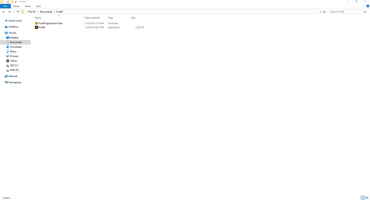Click the FiveM application icon
This screenshot has width=370, height=200.
[x=36, y=27]
